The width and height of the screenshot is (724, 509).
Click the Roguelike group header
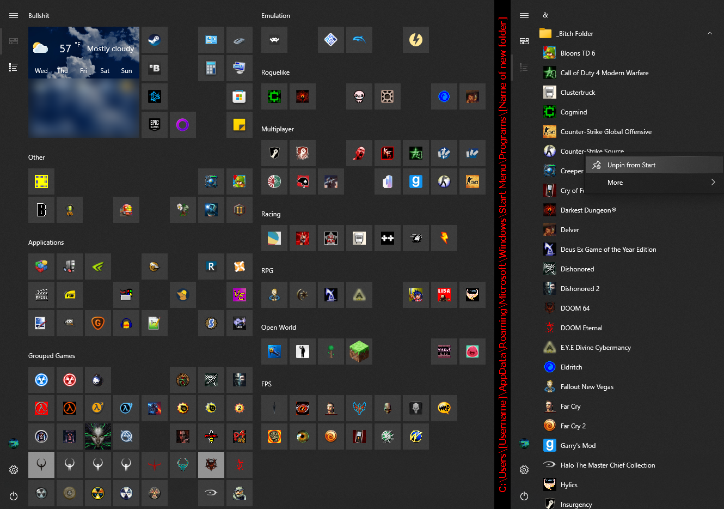(275, 72)
